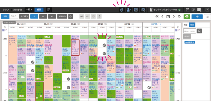Switch to タスク mode
This screenshot has width=211, height=101.
tap(14, 16)
